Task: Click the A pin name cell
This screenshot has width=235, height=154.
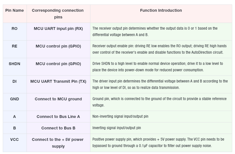Action: [15, 117]
